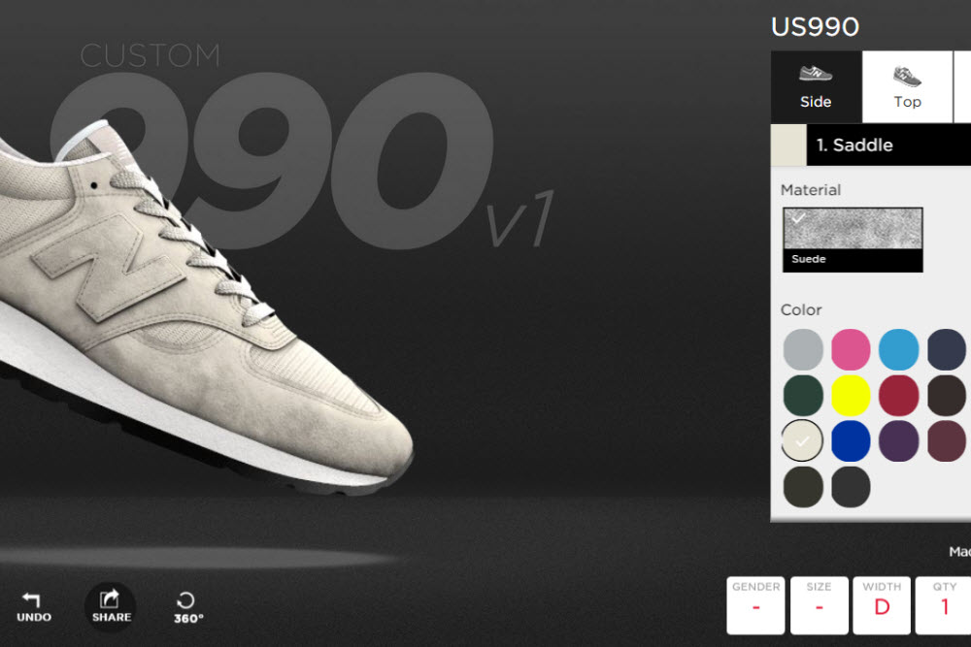The width and height of the screenshot is (971, 647).
Task: Open the Gender selector
Action: (755, 605)
